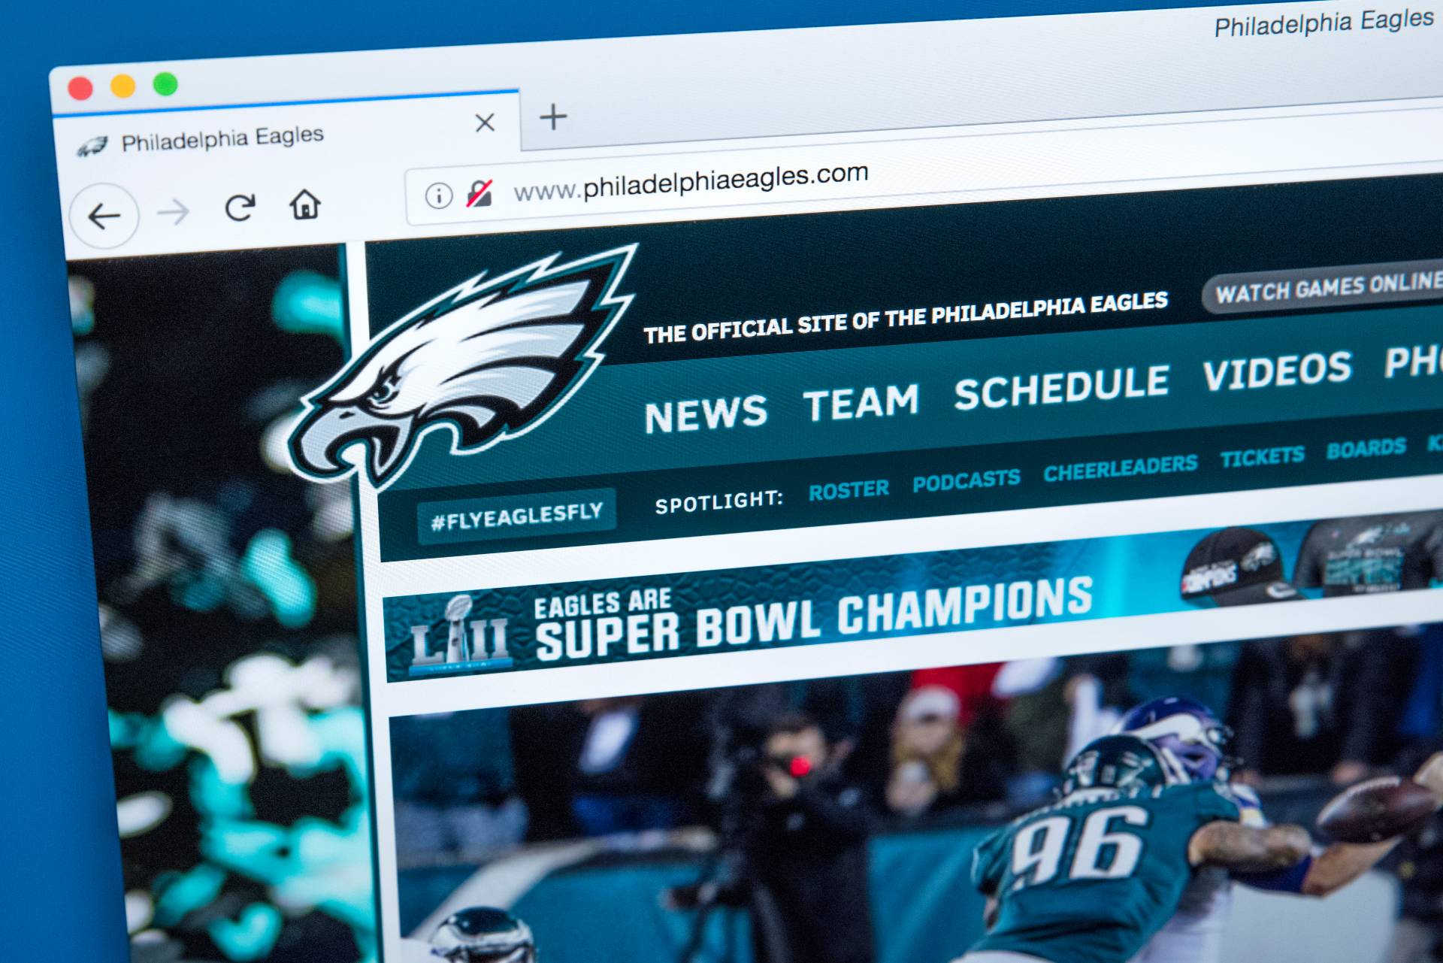Click the champions hat merchandise image
Viewport: 1443px width, 963px height.
1234,567
